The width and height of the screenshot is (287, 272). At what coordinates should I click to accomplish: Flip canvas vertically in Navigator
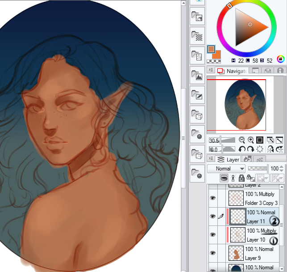[279, 149]
